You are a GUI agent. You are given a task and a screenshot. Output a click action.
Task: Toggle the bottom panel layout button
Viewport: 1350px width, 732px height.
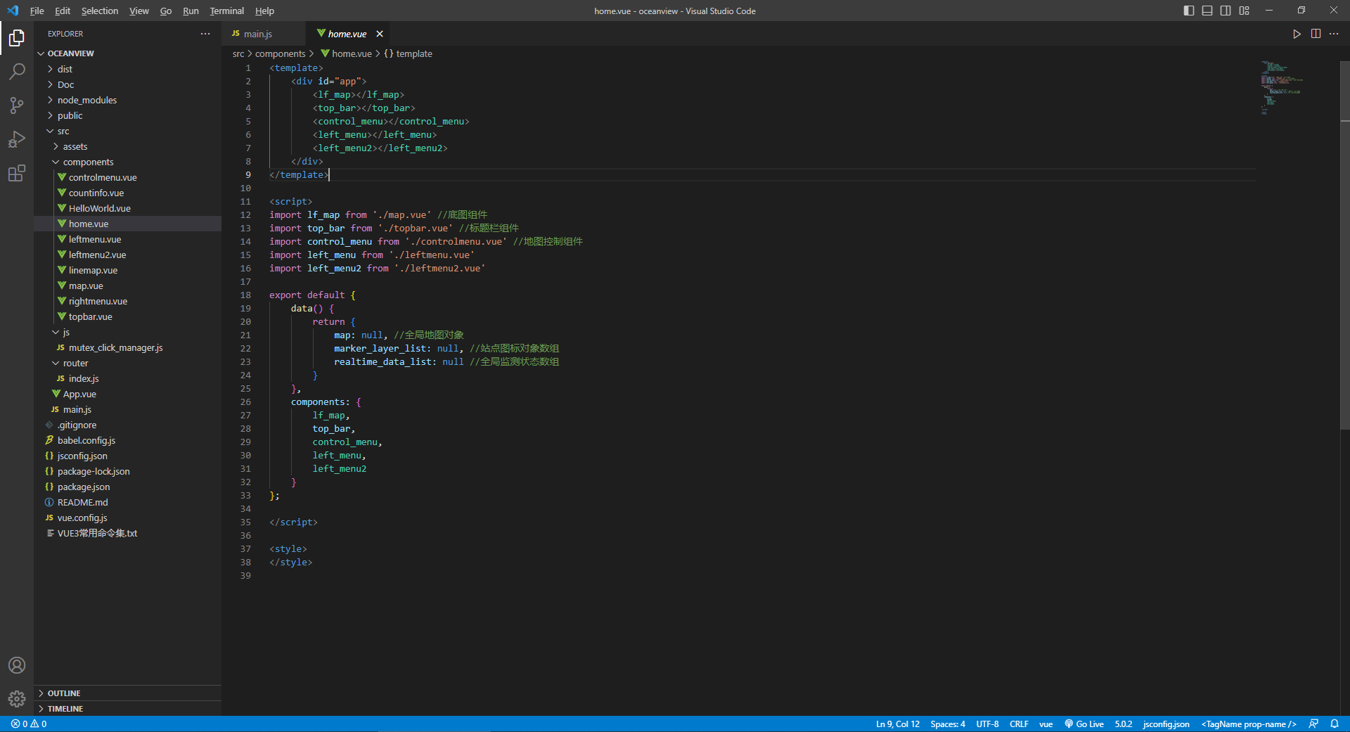pos(1207,11)
